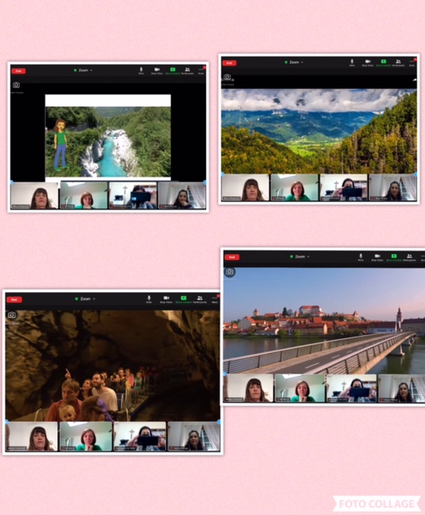Click Stop Video icon above the river photo
Viewport: 425px width, 515px height.
coord(157,71)
